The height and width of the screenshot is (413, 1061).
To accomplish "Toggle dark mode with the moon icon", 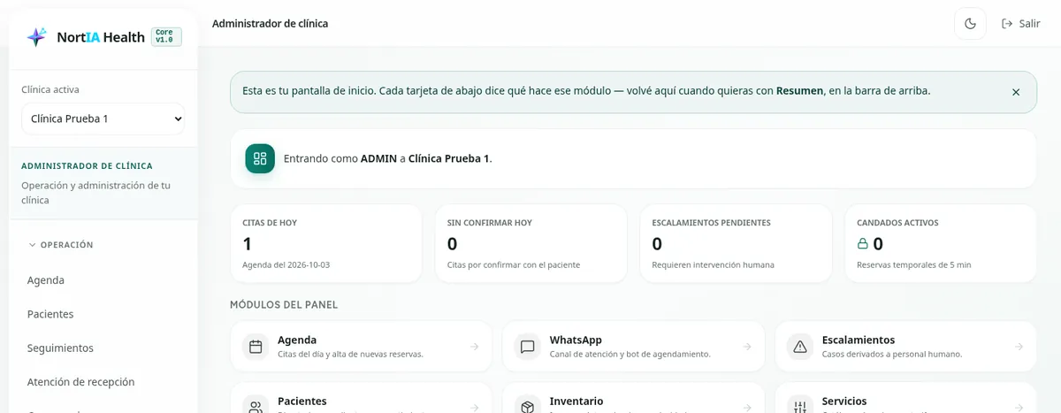I will (970, 23).
